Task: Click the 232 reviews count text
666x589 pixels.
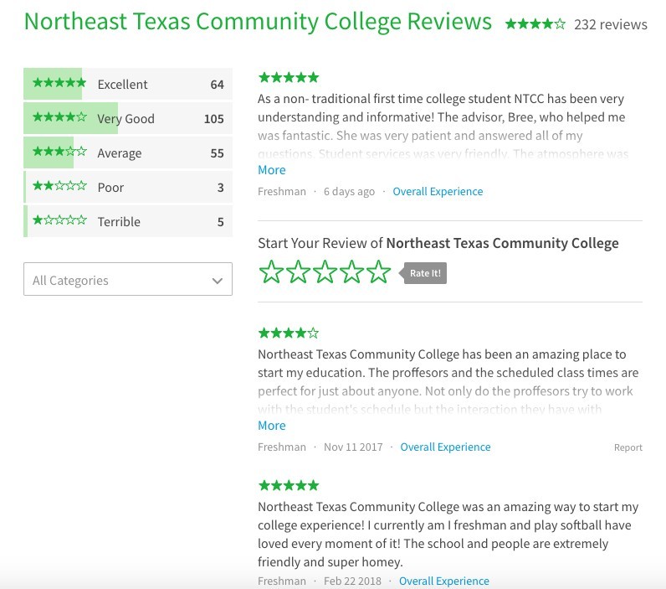Action: pyautogui.click(x=611, y=24)
